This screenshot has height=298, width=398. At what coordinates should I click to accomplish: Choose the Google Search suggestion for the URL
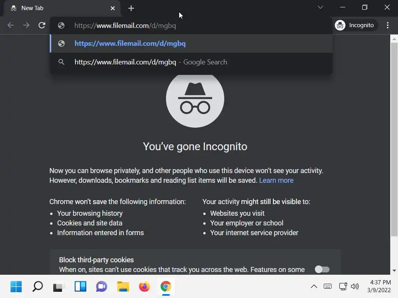tap(192, 62)
